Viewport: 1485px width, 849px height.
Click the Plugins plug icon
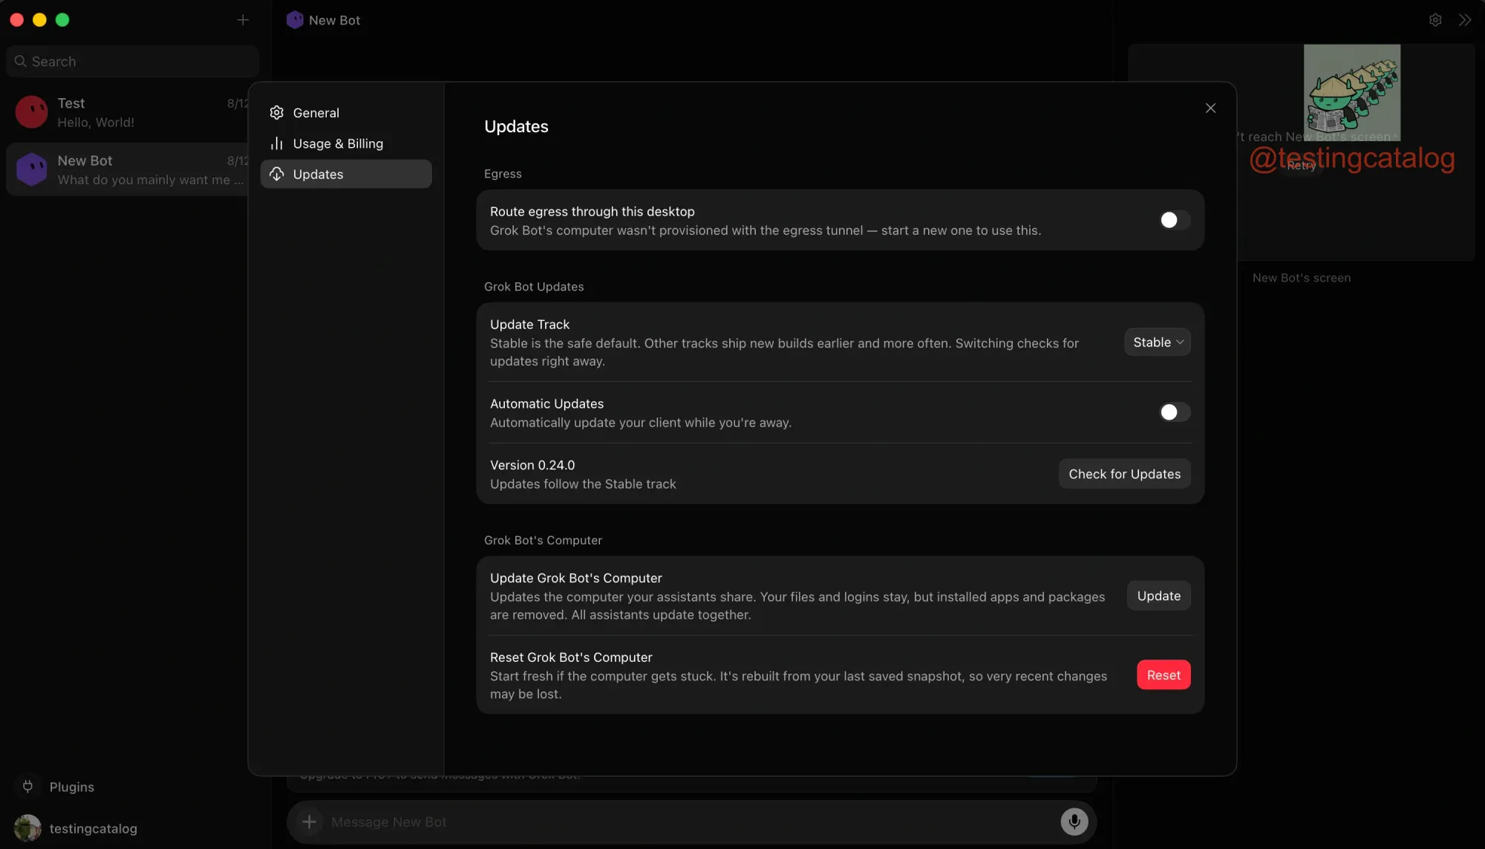click(x=27, y=787)
